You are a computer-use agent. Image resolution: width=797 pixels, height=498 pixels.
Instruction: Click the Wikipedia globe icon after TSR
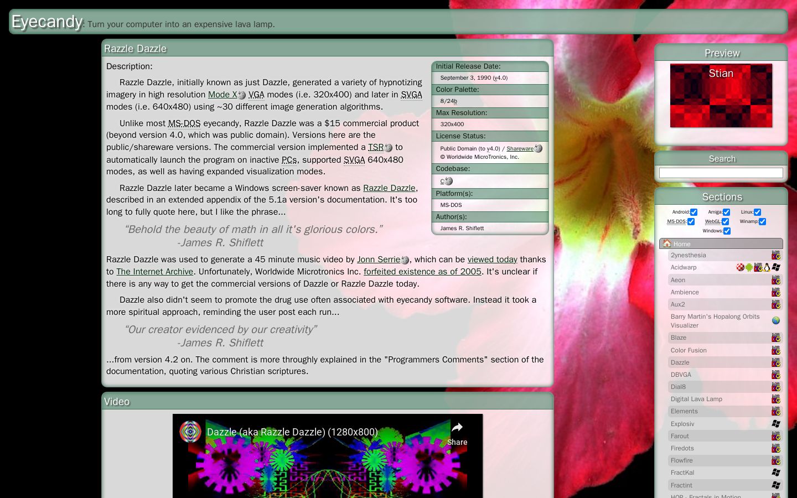[x=389, y=148]
